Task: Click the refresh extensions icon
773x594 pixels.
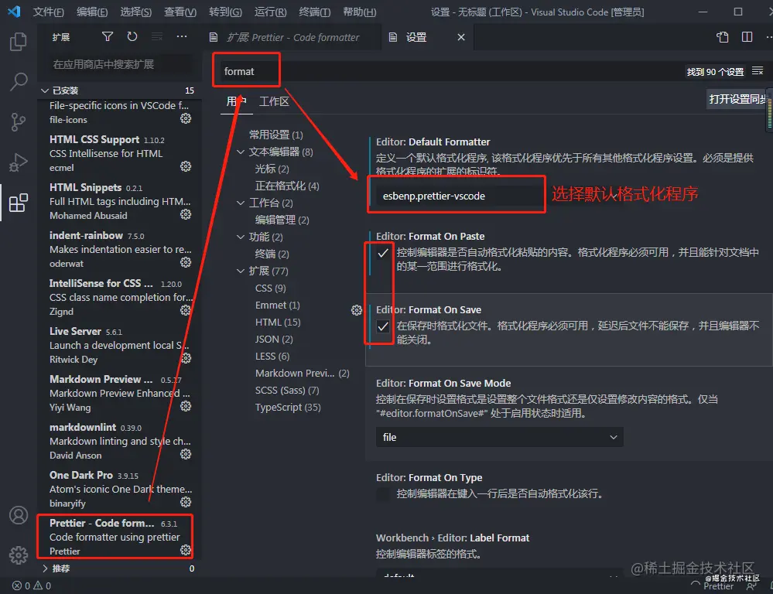Action: 132,37
